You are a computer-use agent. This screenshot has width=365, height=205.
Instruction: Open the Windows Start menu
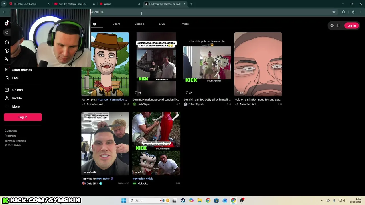tap(123, 200)
